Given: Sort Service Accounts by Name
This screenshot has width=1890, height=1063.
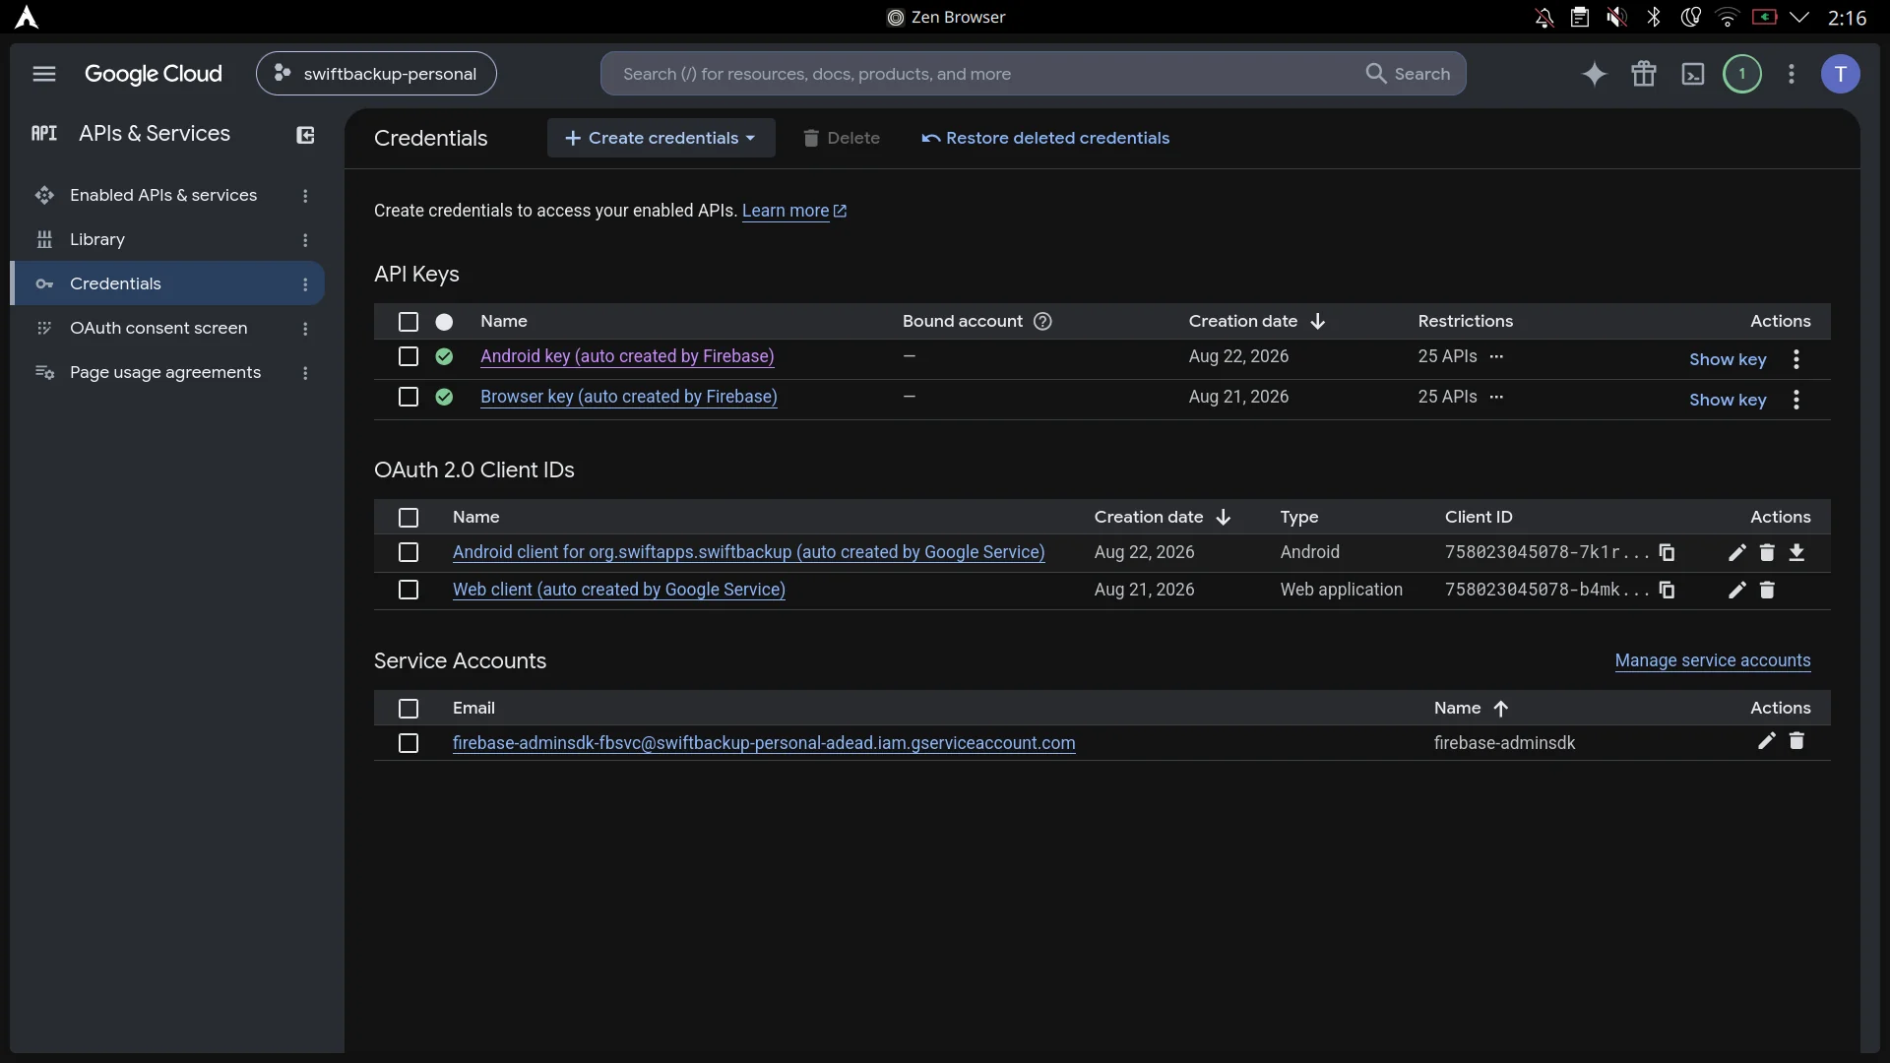Looking at the screenshot, I should 1472,708.
